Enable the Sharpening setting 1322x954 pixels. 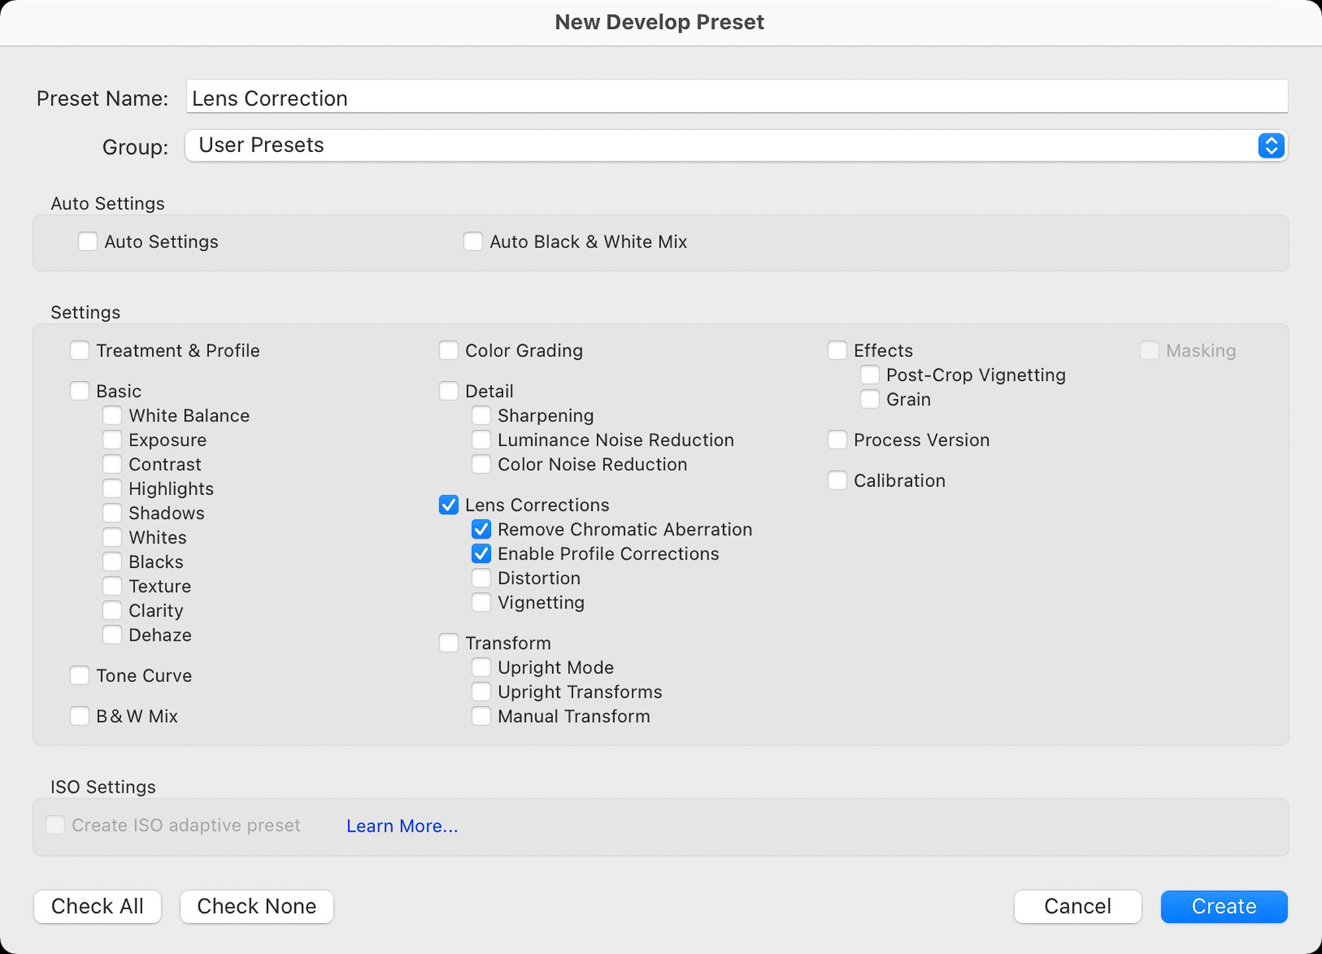[x=481, y=415]
